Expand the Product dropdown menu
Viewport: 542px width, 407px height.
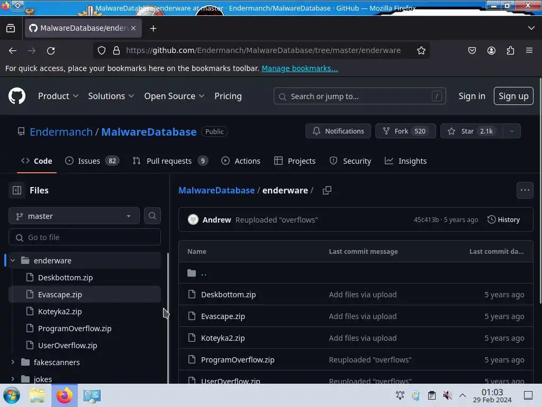click(x=58, y=96)
